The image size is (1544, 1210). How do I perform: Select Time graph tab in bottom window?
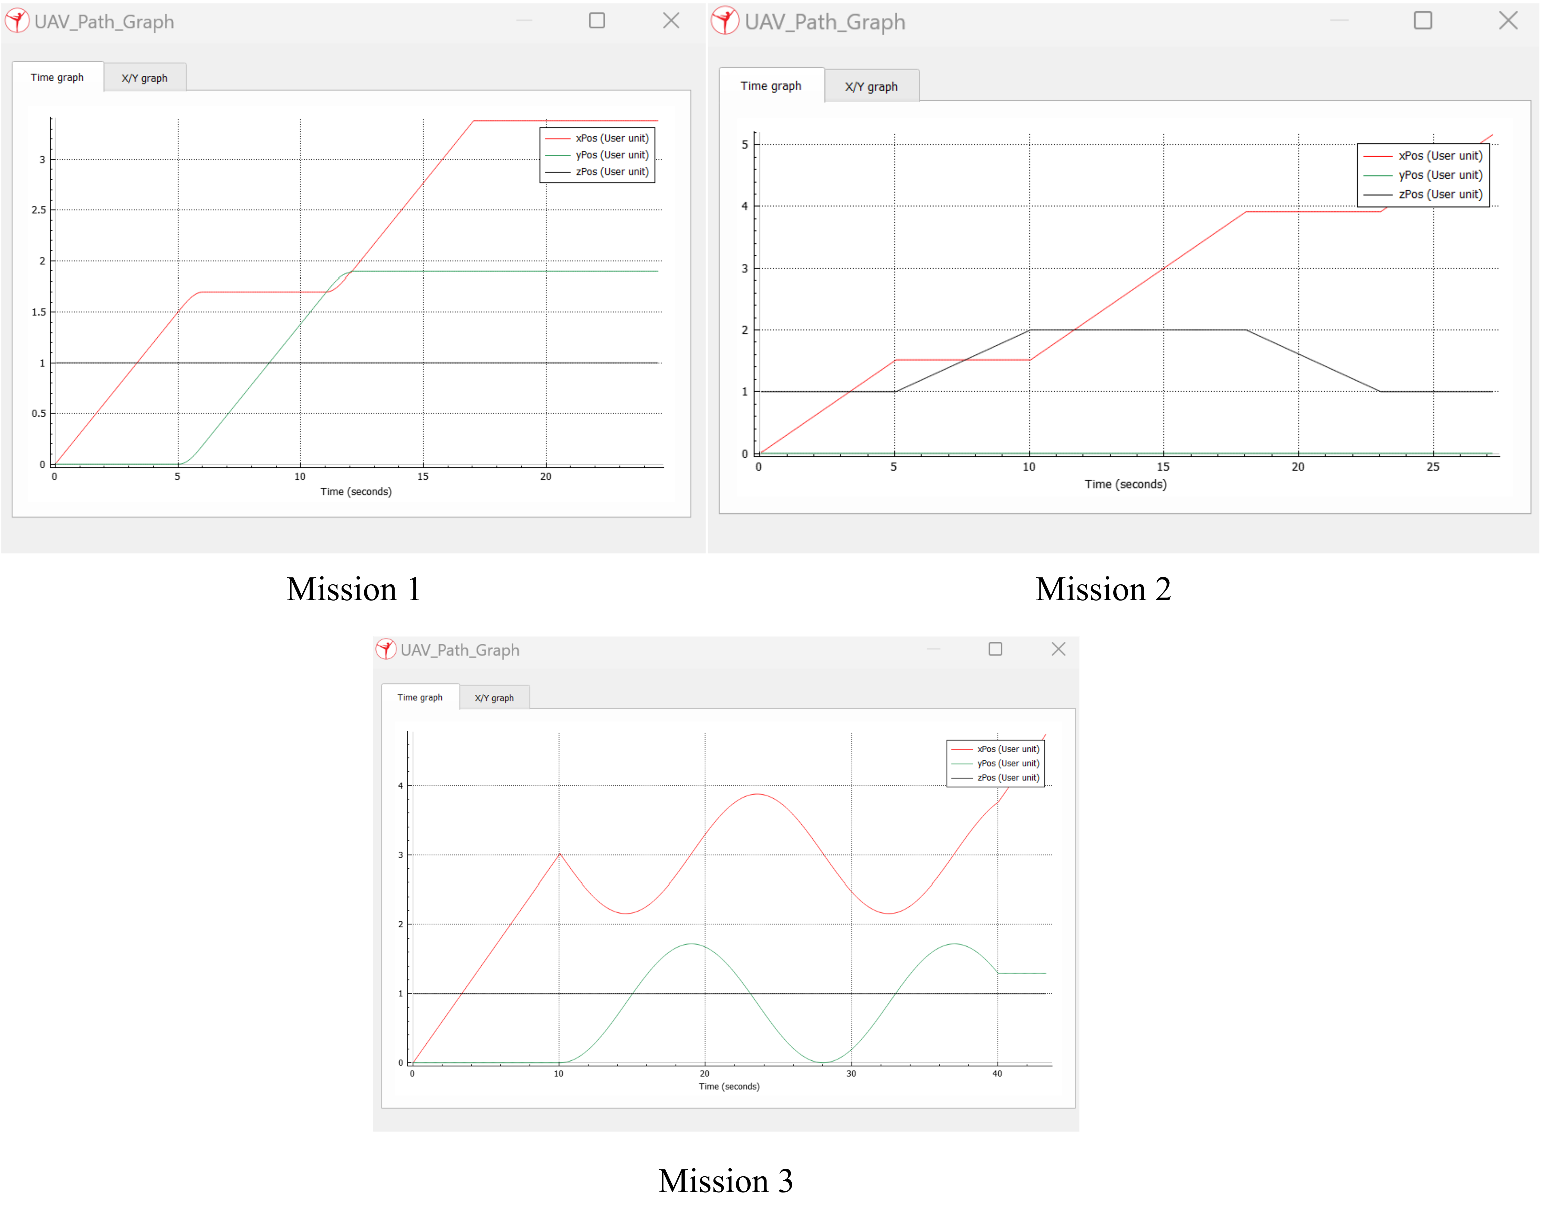pos(420,697)
